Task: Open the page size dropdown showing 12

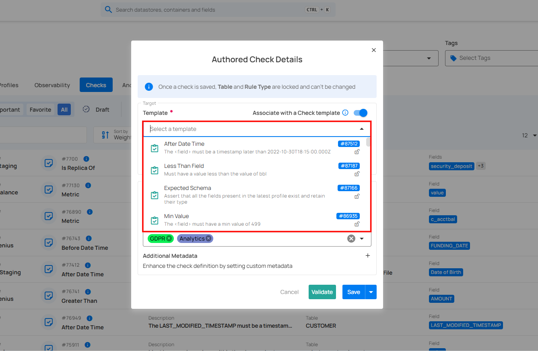Action: 530,135
